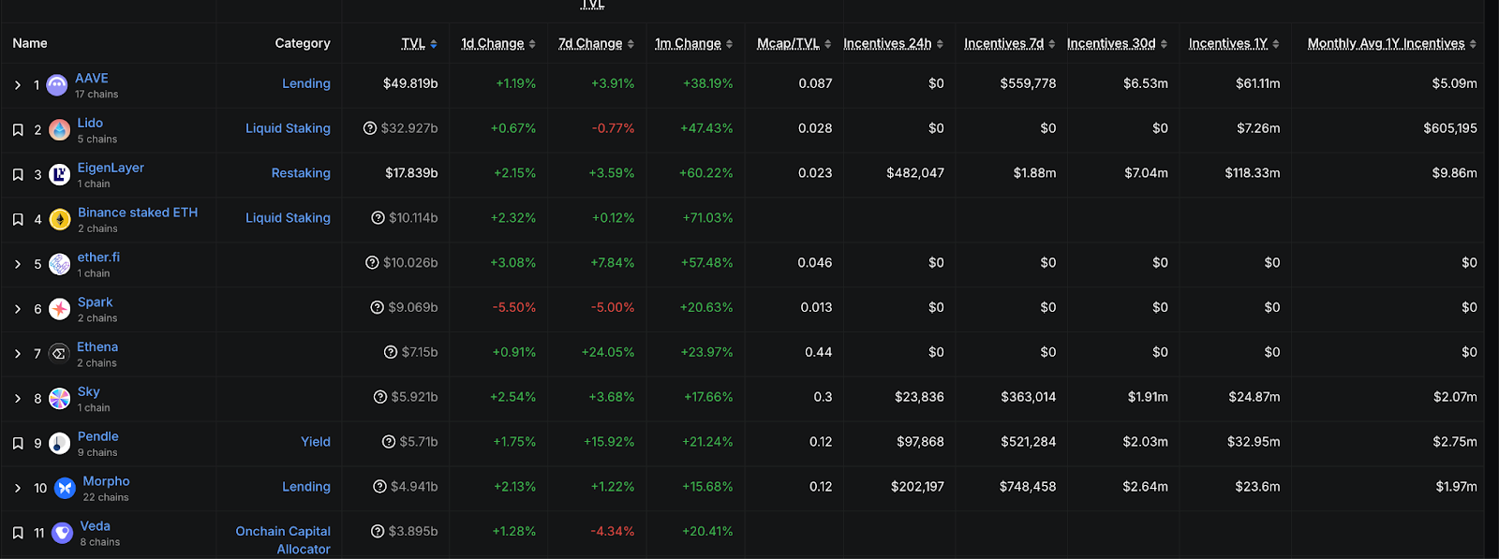Expand the ether.fi row chevron
Screen dimensions: 1499x559
click(18, 265)
